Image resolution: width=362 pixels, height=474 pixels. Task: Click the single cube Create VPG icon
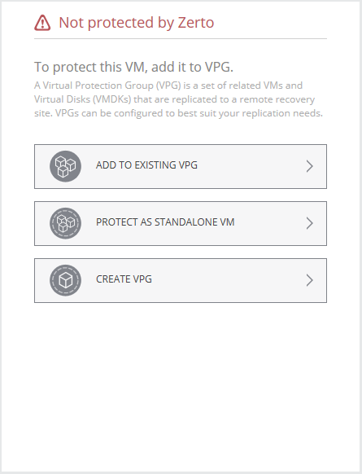[x=65, y=280]
